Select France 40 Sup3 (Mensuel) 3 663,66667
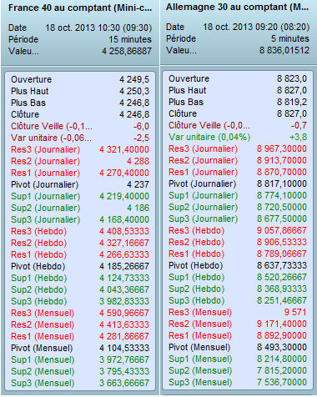Image resolution: width=317 pixels, height=397 pixels. [x=80, y=383]
